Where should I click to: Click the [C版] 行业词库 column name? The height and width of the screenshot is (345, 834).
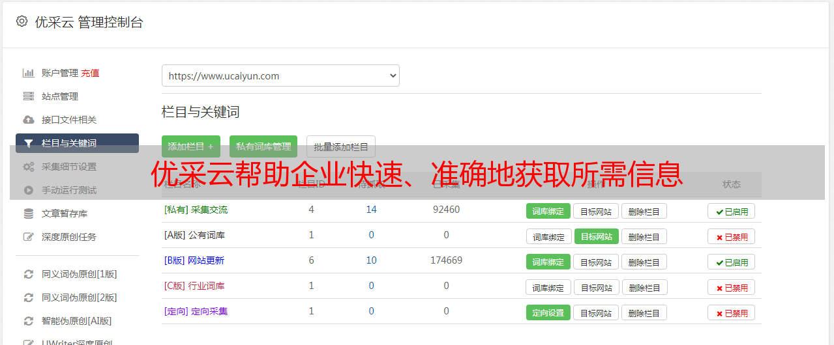tap(194, 286)
